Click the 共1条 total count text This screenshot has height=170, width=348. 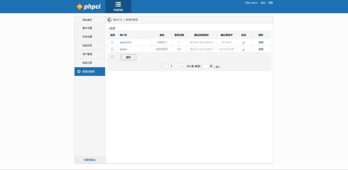190,66
